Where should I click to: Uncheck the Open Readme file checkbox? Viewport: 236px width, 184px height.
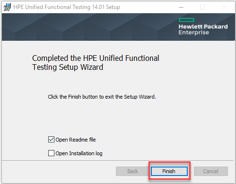point(51,140)
